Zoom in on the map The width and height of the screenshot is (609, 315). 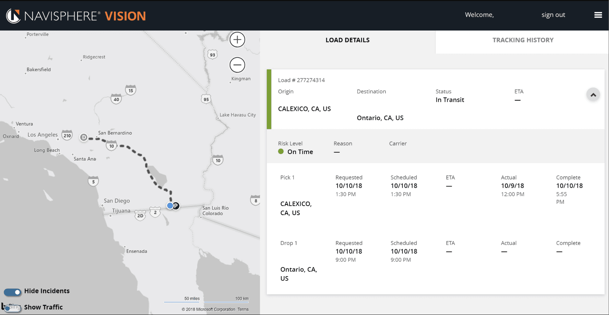(x=237, y=40)
